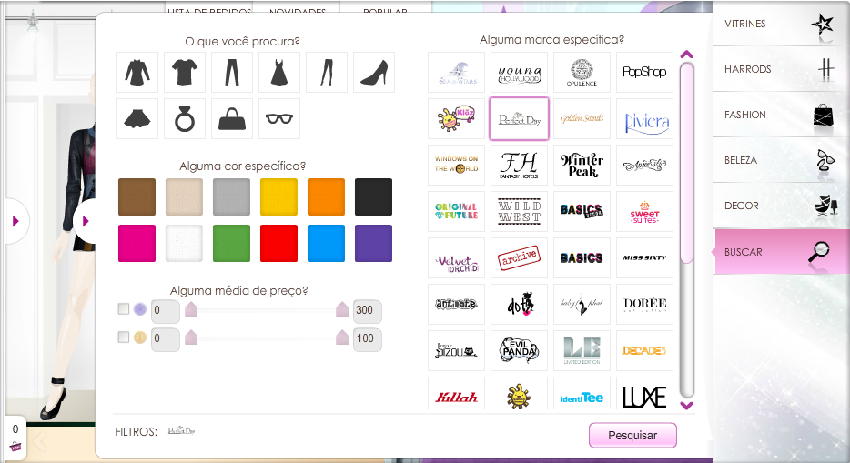Select the PopShop brand logo
Viewport: 850px width, 463px height.
[x=644, y=73]
